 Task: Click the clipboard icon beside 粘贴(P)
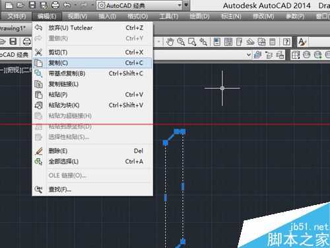38,95
